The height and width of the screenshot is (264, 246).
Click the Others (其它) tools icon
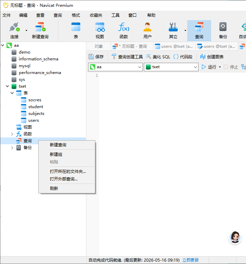tap(173, 27)
